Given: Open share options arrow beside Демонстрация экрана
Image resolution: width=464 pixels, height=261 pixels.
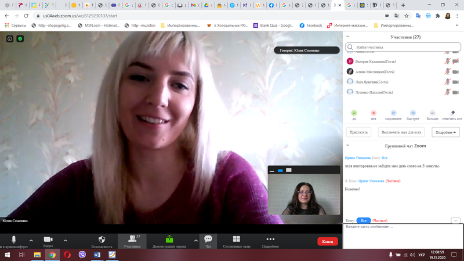Looking at the screenshot, I should [195, 241].
